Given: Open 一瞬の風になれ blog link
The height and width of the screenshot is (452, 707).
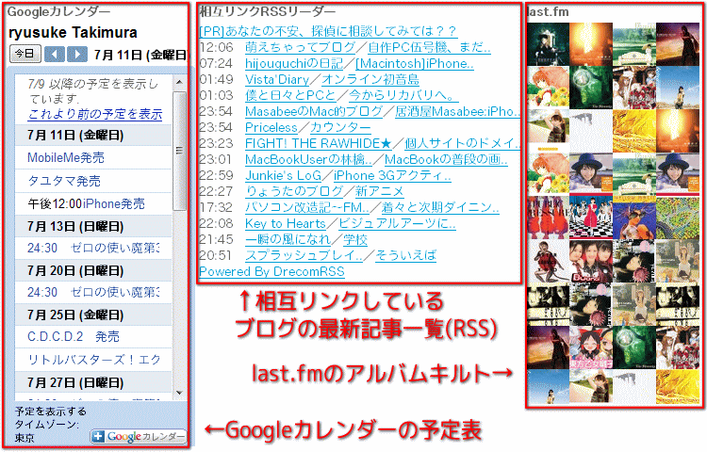Looking at the screenshot, I should tap(288, 239).
